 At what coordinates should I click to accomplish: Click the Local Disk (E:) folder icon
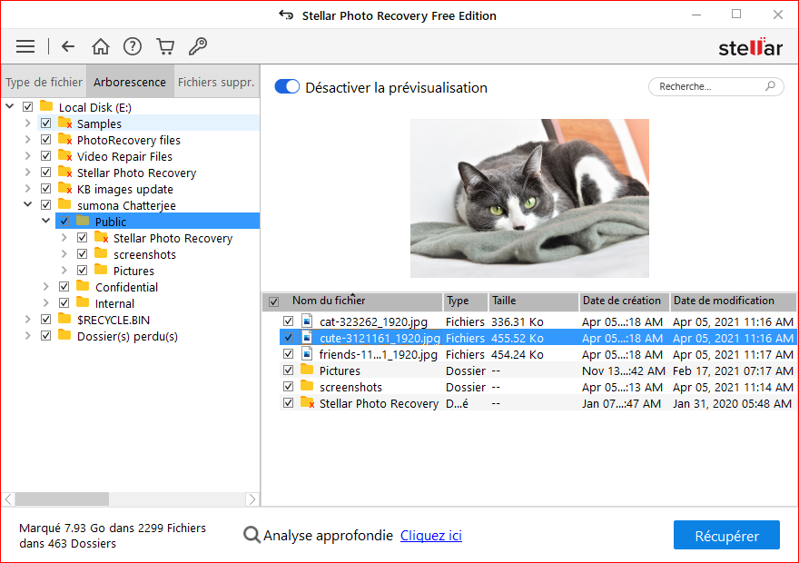[46, 106]
